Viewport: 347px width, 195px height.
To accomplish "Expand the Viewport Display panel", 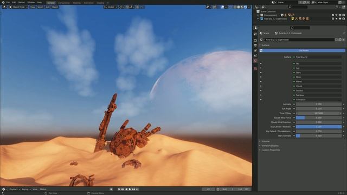I will click(x=270, y=146).
